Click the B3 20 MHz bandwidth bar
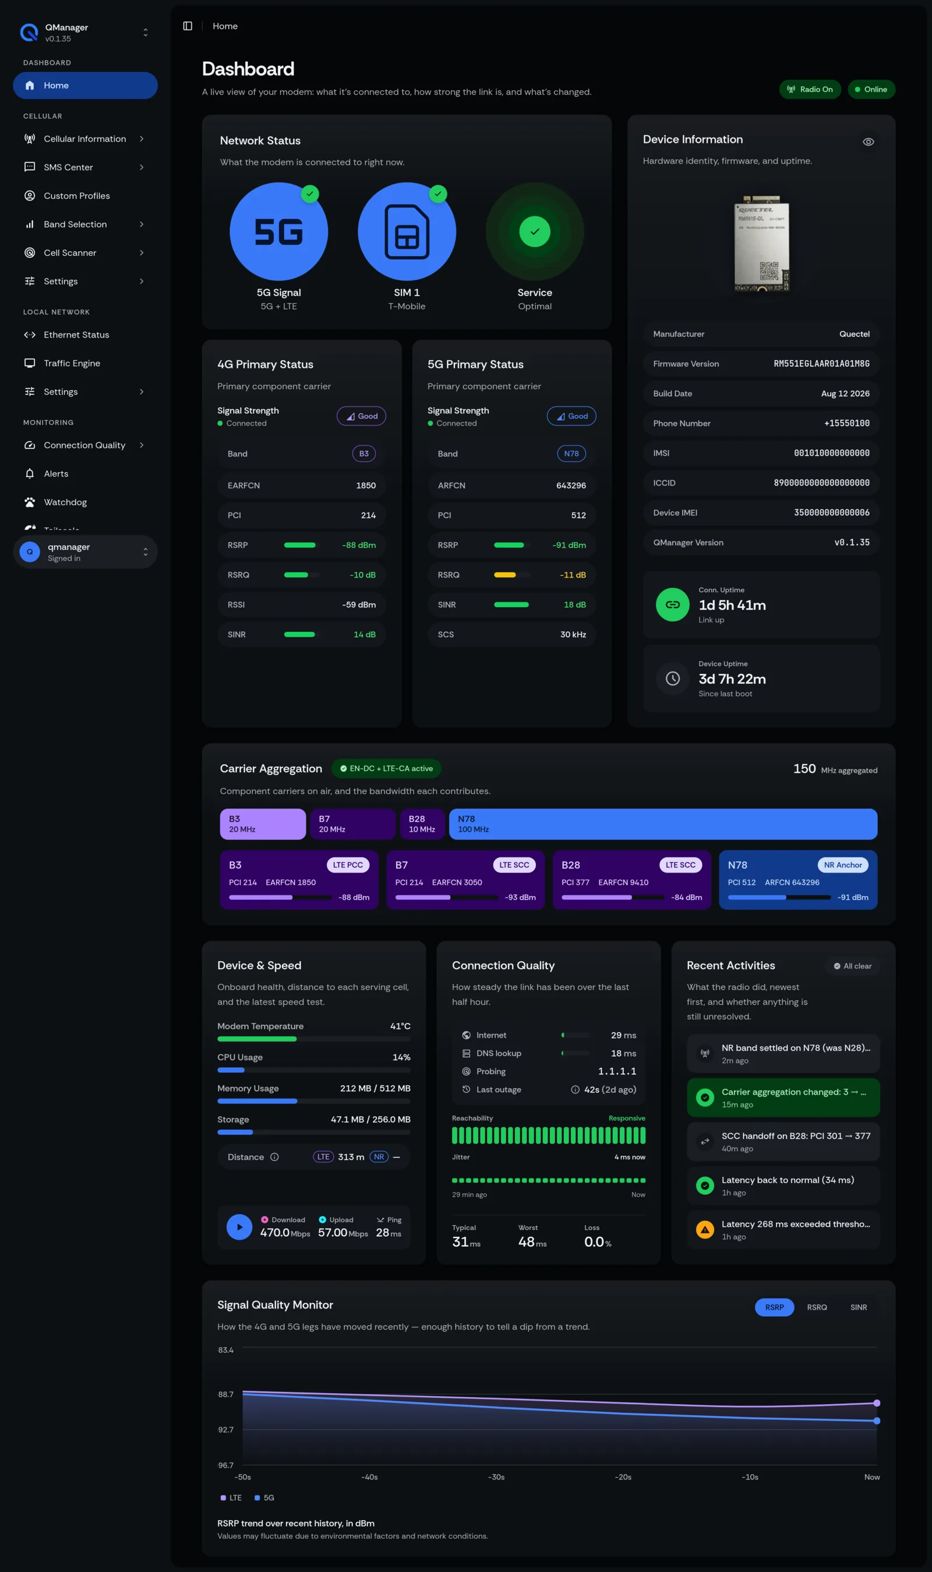 [263, 824]
